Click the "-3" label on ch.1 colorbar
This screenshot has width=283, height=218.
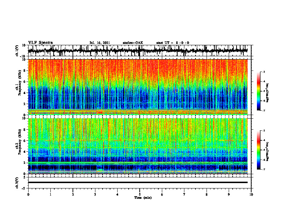(264, 72)
